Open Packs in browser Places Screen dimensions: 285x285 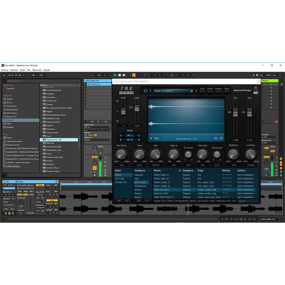tap(9, 138)
